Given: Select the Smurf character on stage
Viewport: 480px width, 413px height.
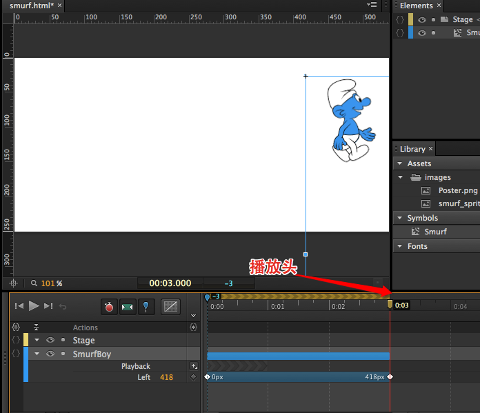Looking at the screenshot, I should [x=351, y=121].
